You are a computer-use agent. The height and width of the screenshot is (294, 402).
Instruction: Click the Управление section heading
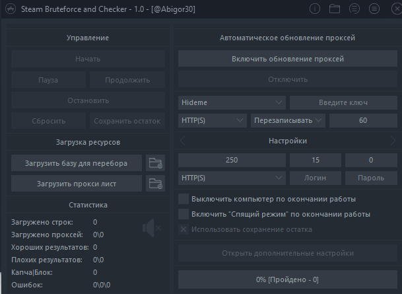pyautogui.click(x=88, y=38)
